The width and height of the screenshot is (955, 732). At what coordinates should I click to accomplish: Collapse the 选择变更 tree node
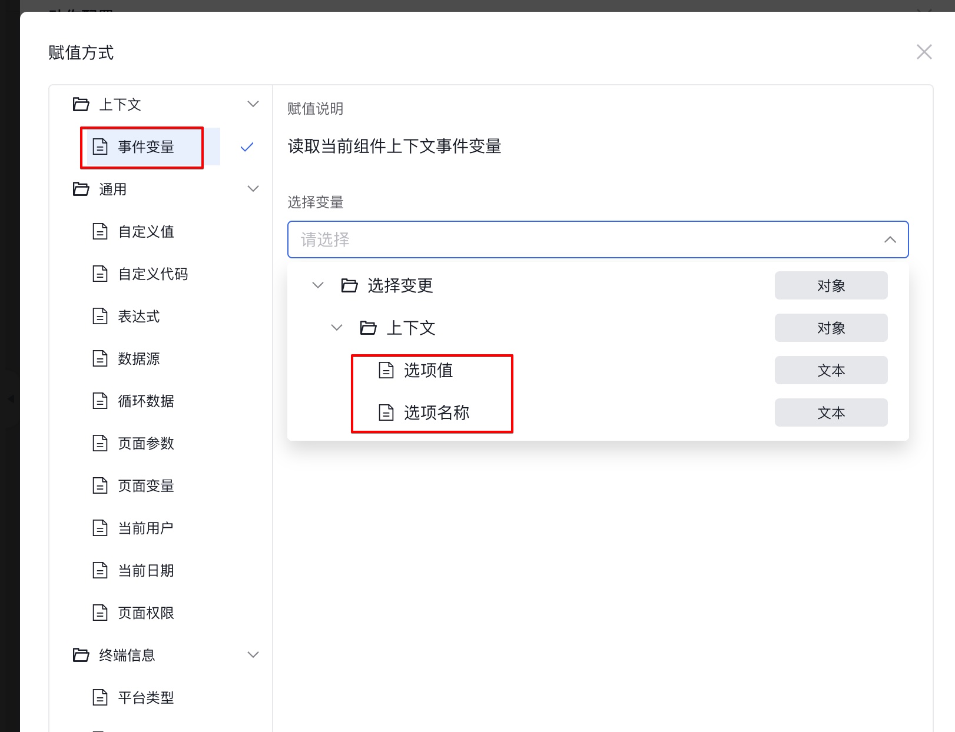pos(318,285)
